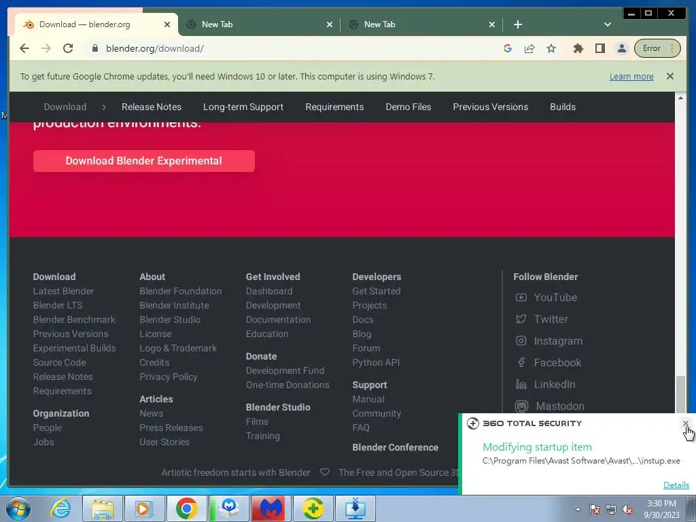Open the media player taskbar icon
Viewport: 696px width, 522px height.
pyautogui.click(x=144, y=508)
